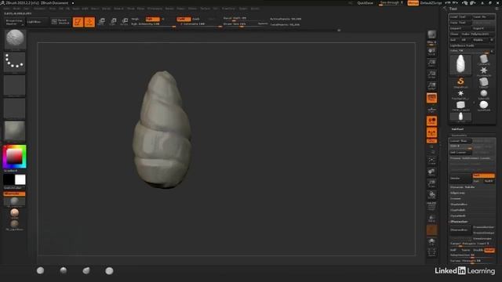The height and width of the screenshot is (282, 502).
Task: Open the LightBox browser
Action: [x=36, y=22]
